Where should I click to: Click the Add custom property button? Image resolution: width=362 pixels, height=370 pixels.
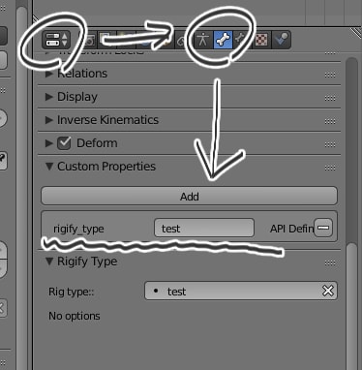(189, 196)
